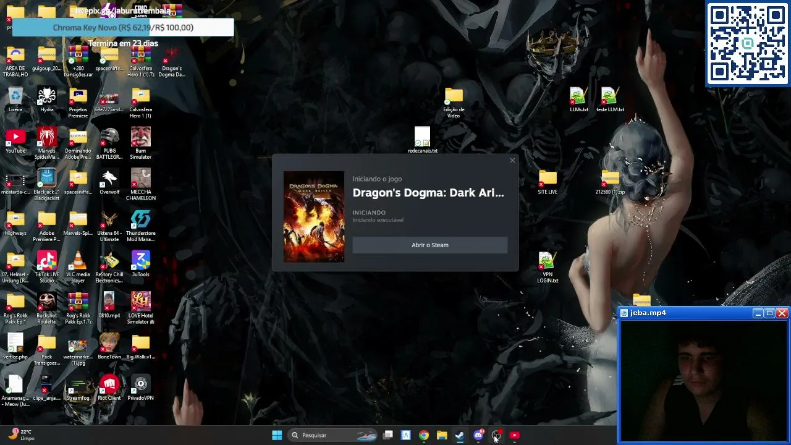
Task: Open Task View from the taskbar
Action: click(x=388, y=435)
